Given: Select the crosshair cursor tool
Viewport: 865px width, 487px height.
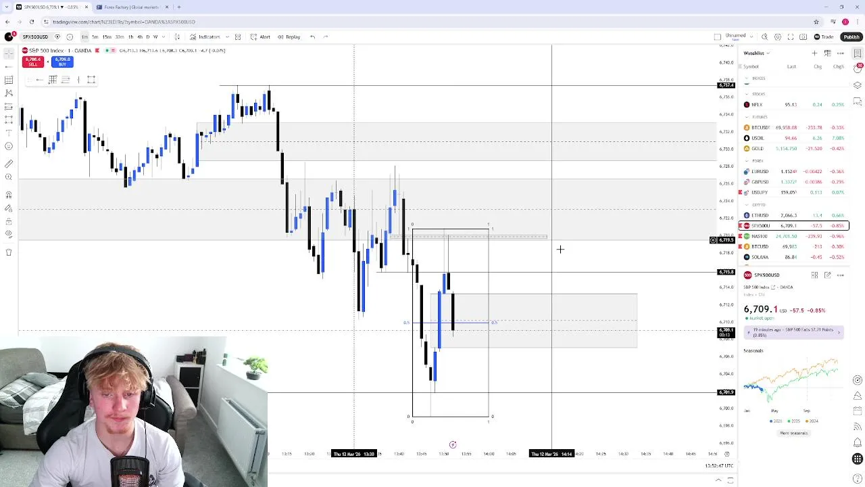Looking at the screenshot, I should 9,52.
